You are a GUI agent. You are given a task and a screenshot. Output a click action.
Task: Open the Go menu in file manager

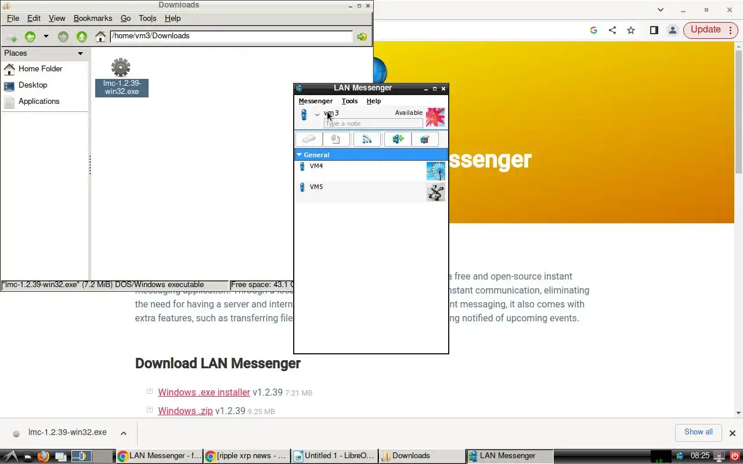(125, 19)
